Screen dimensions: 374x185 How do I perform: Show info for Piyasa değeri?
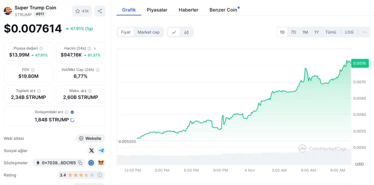pos(41,48)
